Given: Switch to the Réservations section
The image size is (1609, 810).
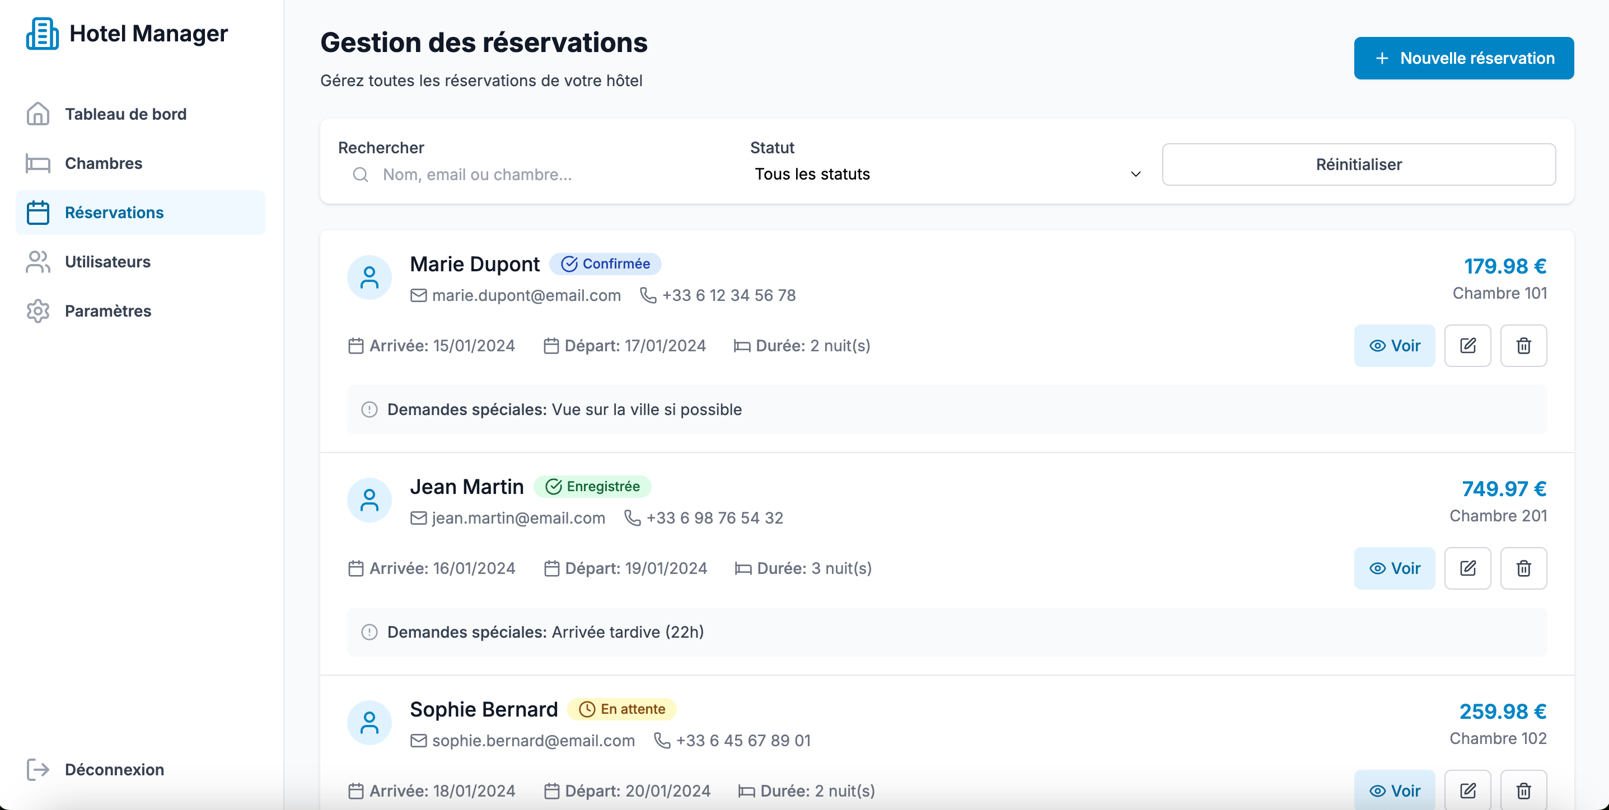Looking at the screenshot, I should (x=114, y=212).
